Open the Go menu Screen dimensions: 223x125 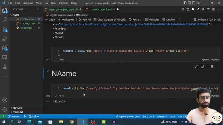pyautogui.click(x=46, y=3)
